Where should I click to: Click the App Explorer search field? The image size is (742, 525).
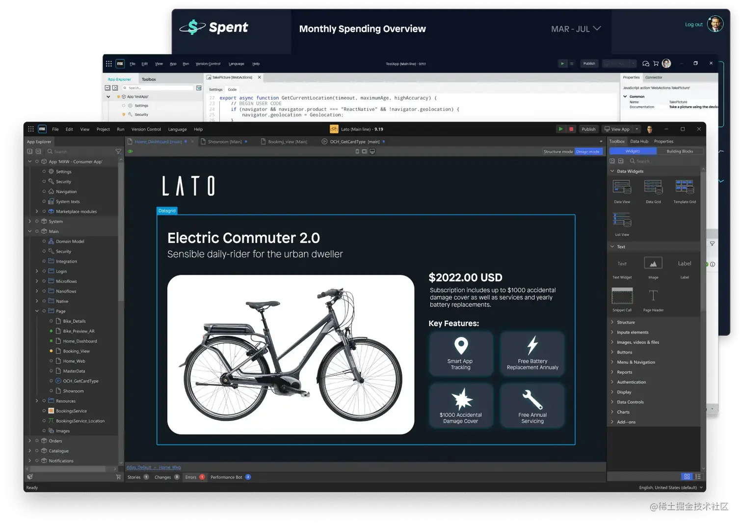coord(80,151)
